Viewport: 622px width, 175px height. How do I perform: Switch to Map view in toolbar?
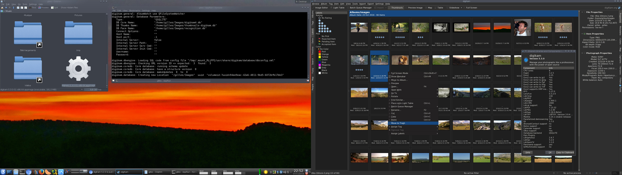pyautogui.click(x=429, y=8)
